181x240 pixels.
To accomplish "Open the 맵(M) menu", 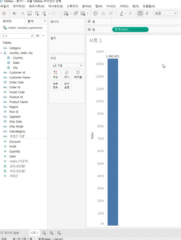I will click(x=99, y=6).
